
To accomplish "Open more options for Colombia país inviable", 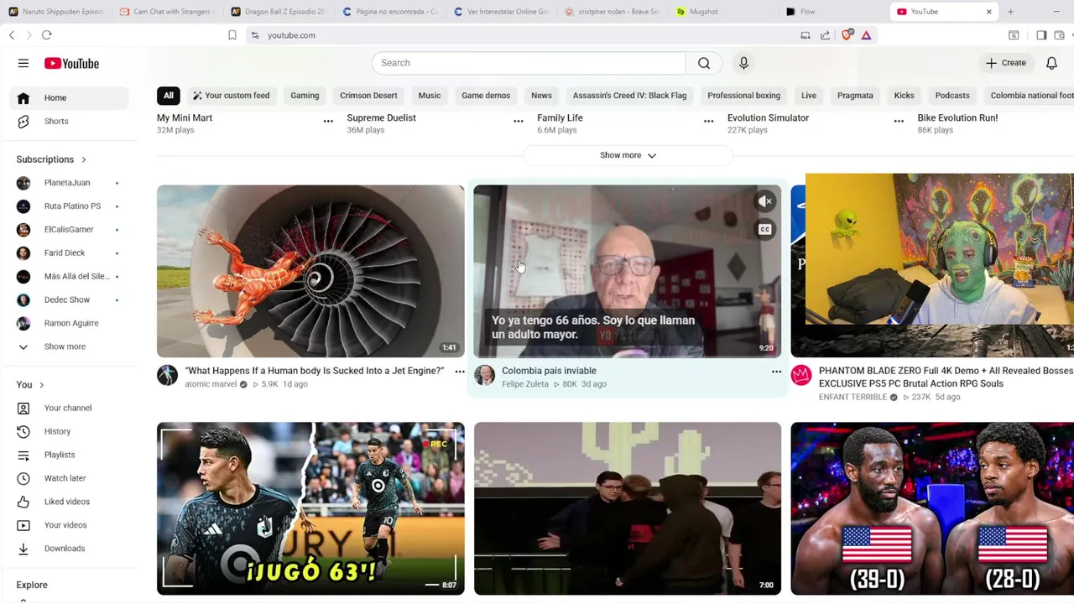I will (776, 372).
